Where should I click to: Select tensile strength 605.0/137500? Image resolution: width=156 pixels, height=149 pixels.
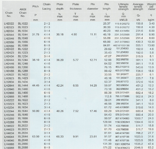coord(122,71)
